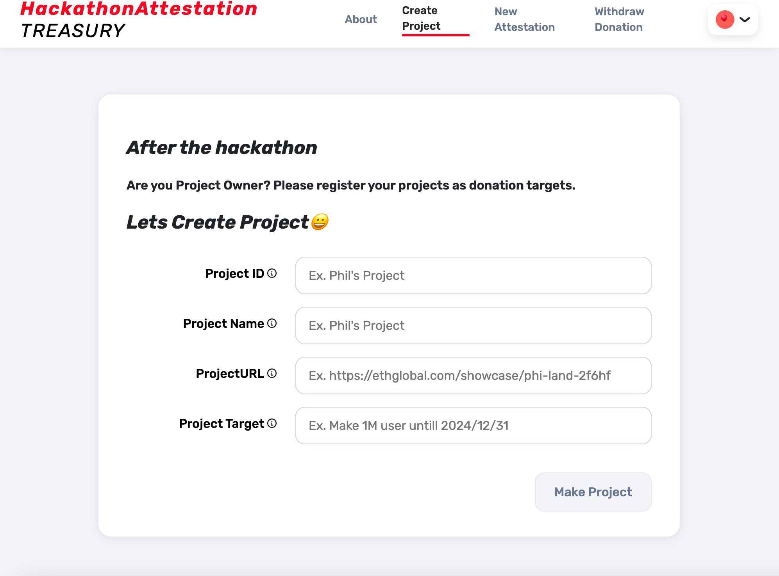The width and height of the screenshot is (779, 576).
Task: Click the New Attestation nav link
Action: pyautogui.click(x=524, y=20)
